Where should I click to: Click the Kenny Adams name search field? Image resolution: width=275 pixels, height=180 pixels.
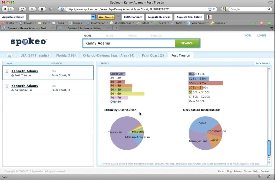(129, 43)
